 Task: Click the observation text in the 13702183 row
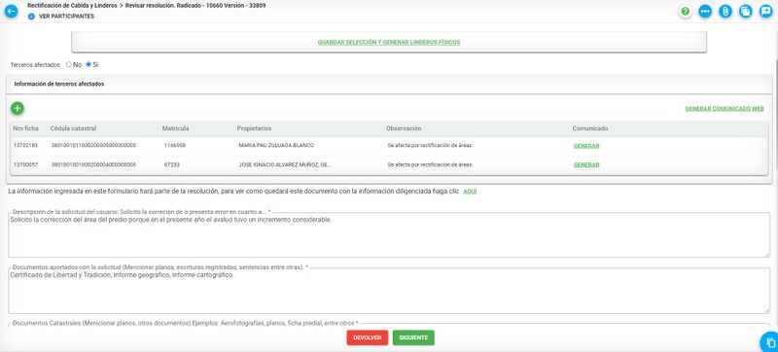pyautogui.click(x=430, y=145)
